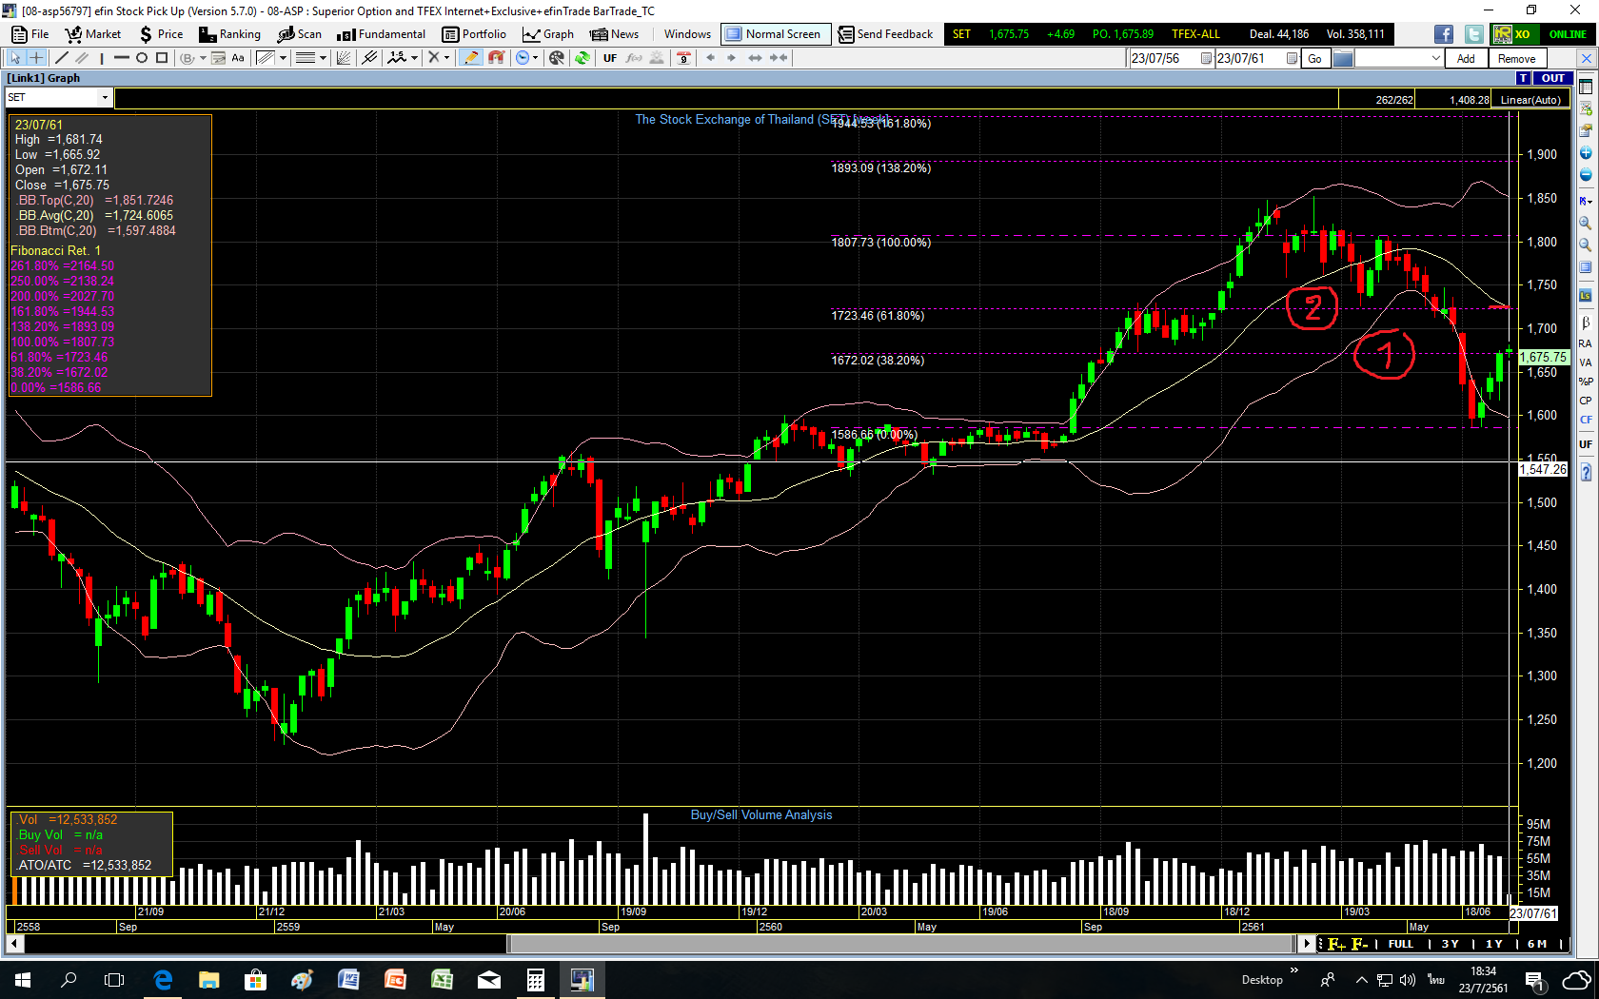Open the template dropdown beside Add
Image resolution: width=1599 pixels, height=999 pixels.
pyautogui.click(x=1435, y=59)
